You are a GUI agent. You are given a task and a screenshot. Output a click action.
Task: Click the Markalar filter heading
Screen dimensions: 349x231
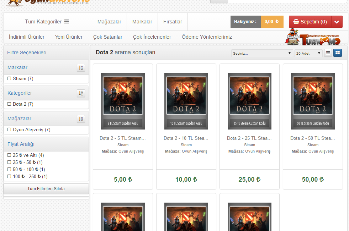pos(17,67)
